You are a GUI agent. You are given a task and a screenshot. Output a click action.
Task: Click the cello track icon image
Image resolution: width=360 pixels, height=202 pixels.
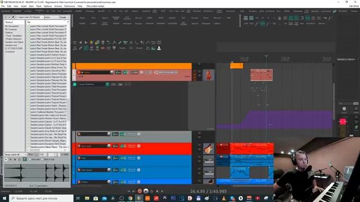209,75
